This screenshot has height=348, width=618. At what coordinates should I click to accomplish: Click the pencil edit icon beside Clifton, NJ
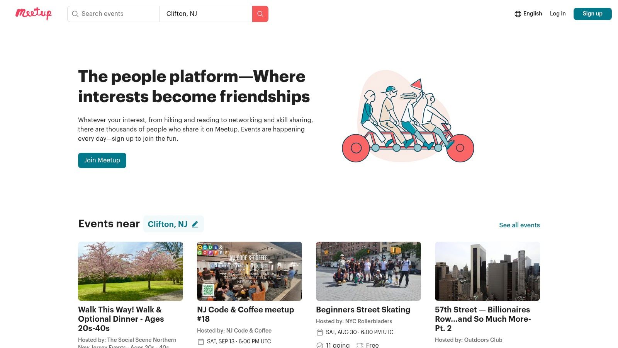[195, 224]
